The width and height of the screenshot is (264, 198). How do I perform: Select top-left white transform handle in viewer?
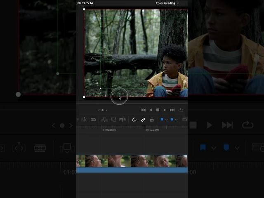click(84, 9)
